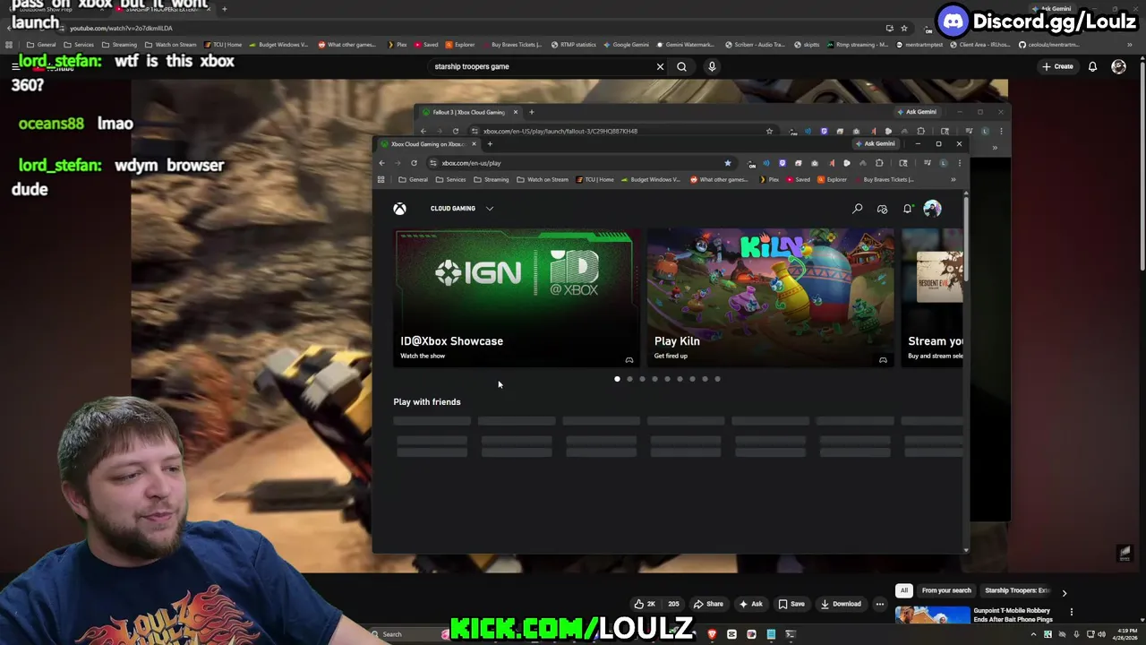
Task: Select the From your search chip
Action: (946, 590)
